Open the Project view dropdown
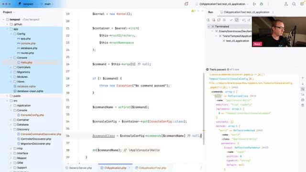Image resolution: width=306 pixels, height=172 pixels. [x=9, y=12]
